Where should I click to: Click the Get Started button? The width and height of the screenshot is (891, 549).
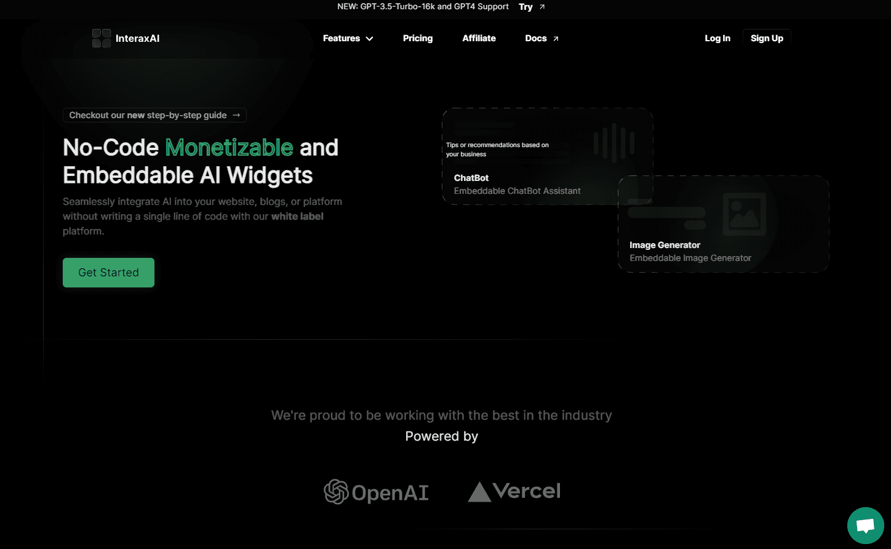pos(108,273)
